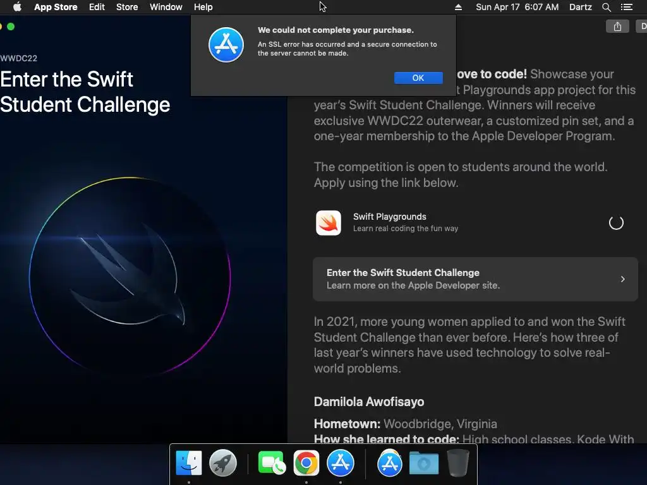Click the "Hometown:" label text

click(347, 424)
